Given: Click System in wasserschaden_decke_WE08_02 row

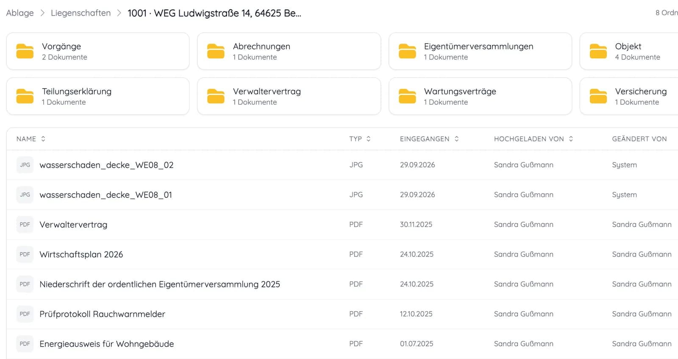Looking at the screenshot, I should pyautogui.click(x=624, y=165).
